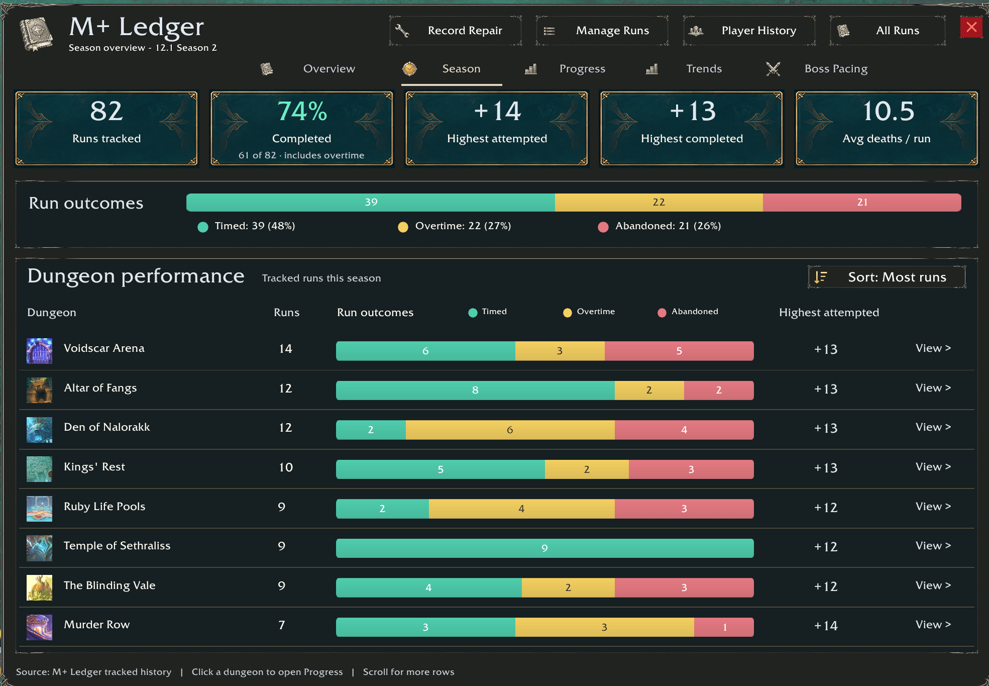Image resolution: width=989 pixels, height=686 pixels.
Task: Show All Runs
Action: tap(888, 31)
